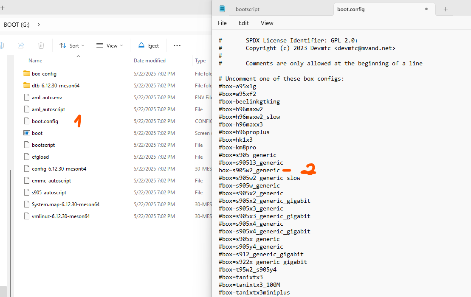Click the Share icon in Explorer toolbar
Screen dimensions: 471x297
(21, 45)
